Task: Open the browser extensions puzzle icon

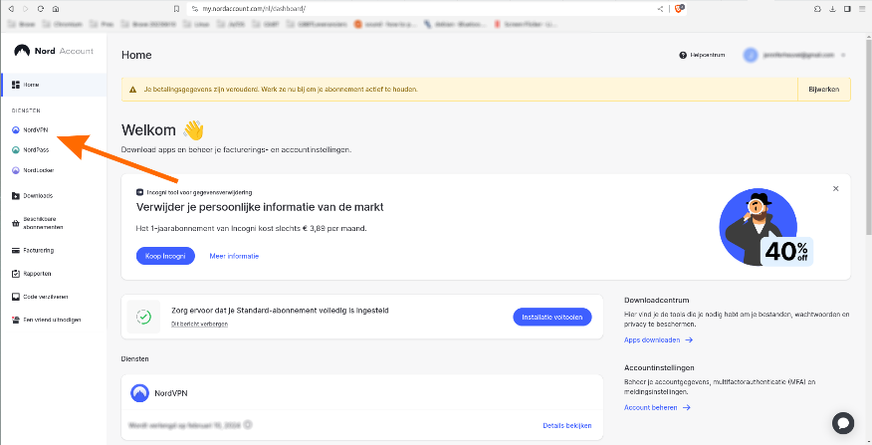Action: coord(817,9)
